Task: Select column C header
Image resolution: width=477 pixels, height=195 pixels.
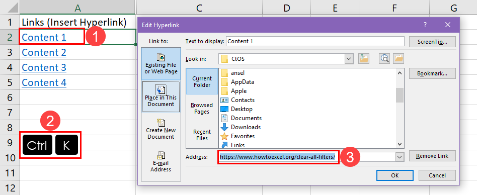Action: pos(199,8)
